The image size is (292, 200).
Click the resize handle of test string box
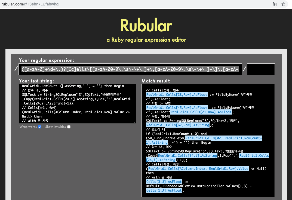(x=135, y=122)
